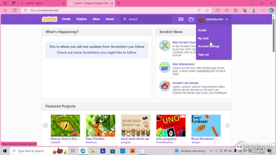276x155 pixels.
Task: Open the River Rundown project title
Action: pos(205,139)
